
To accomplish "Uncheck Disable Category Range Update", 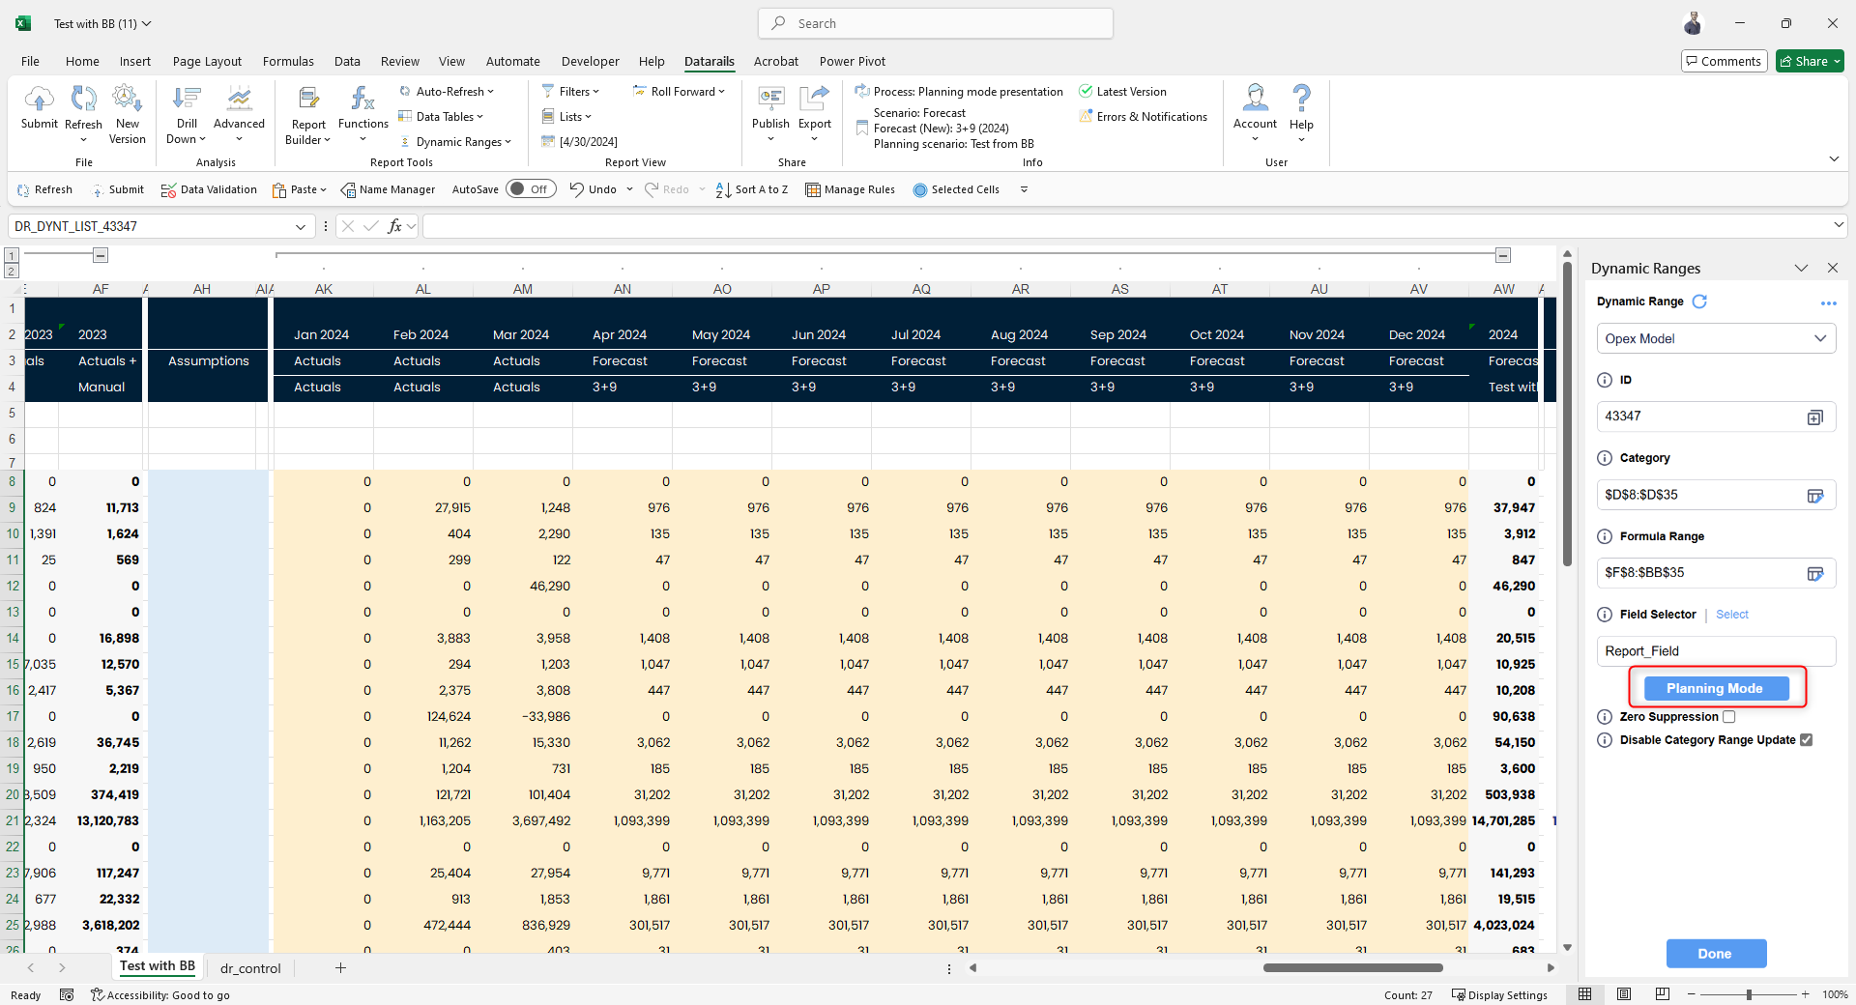I will coord(1806,740).
